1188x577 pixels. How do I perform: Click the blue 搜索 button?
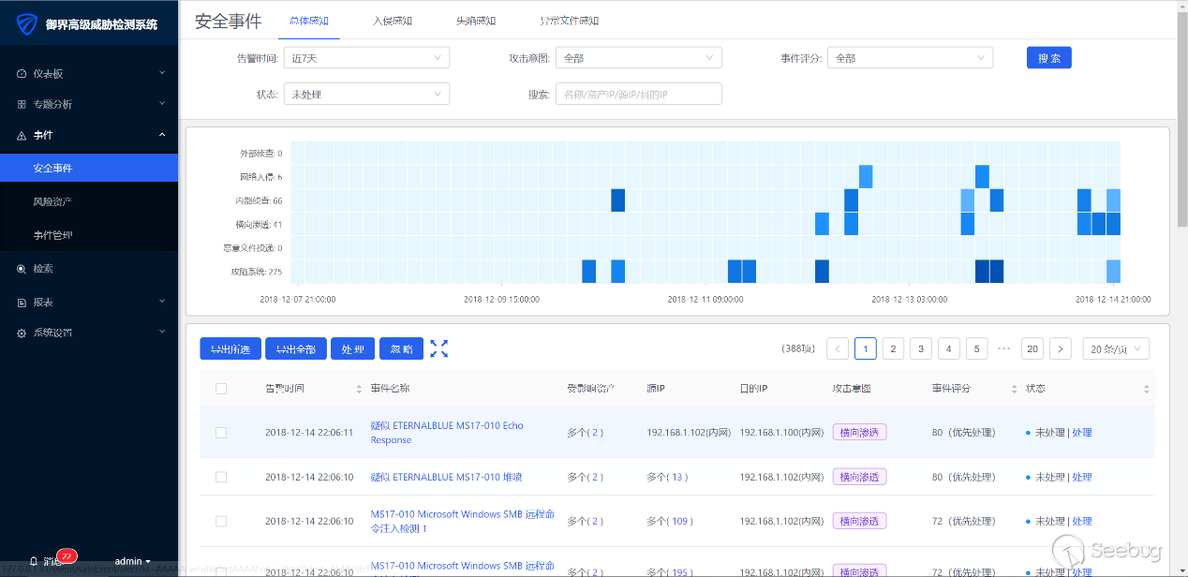pos(1048,58)
